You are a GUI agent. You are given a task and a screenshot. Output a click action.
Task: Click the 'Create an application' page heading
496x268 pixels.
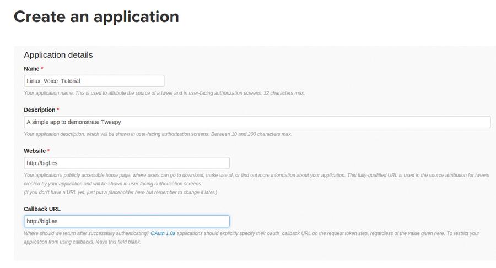(96, 17)
